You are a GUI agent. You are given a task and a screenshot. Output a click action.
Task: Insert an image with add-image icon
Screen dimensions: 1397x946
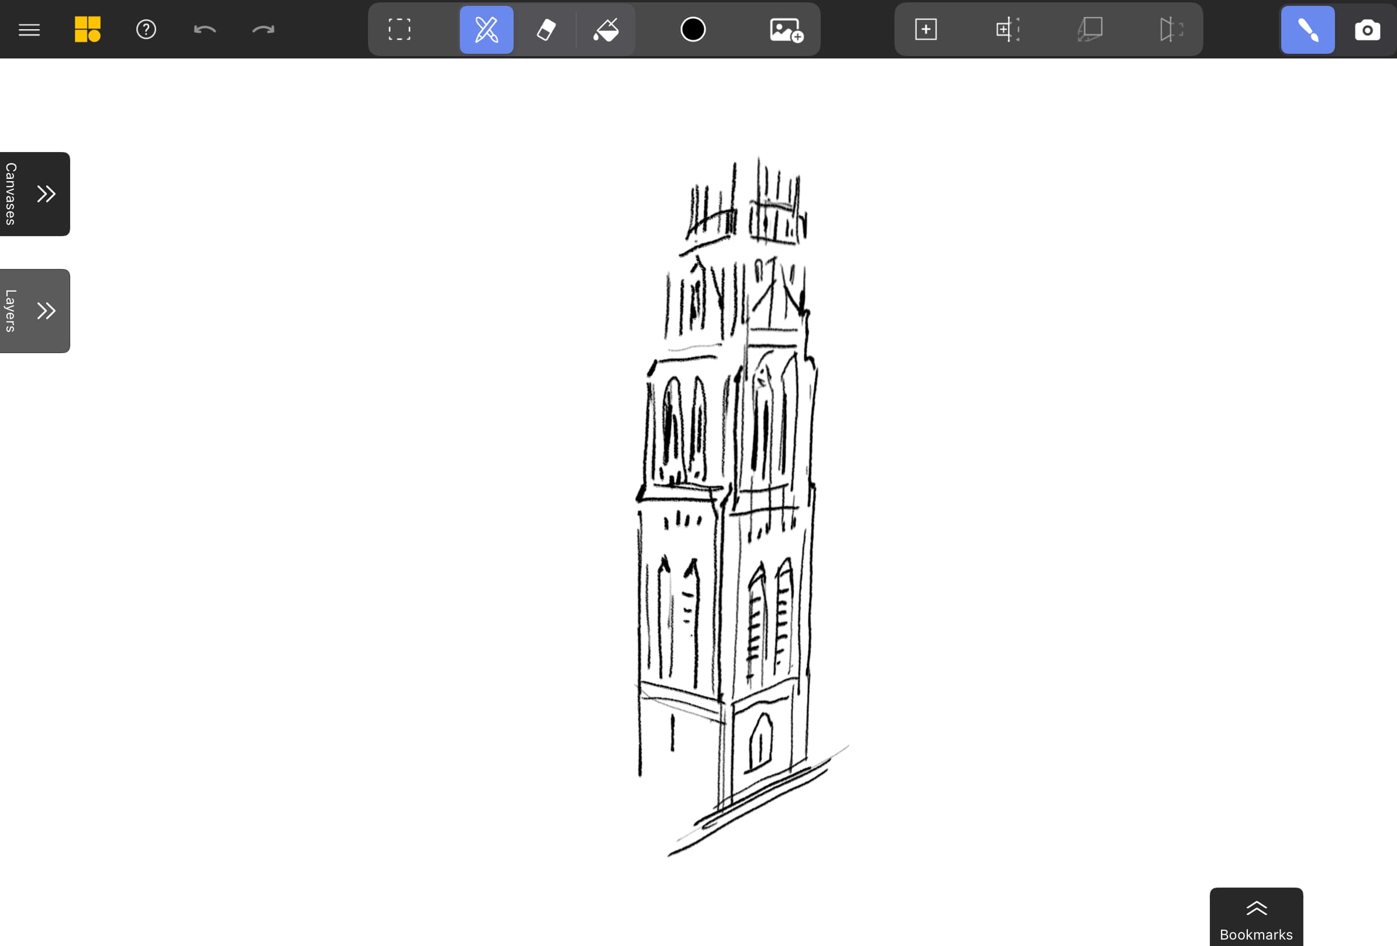(x=786, y=29)
